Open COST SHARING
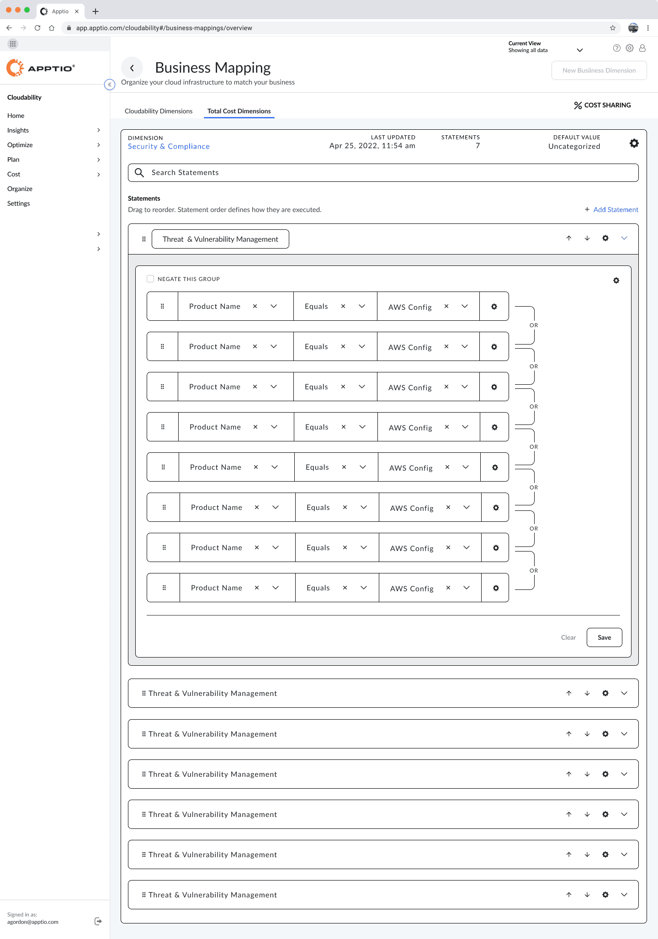 (x=607, y=105)
